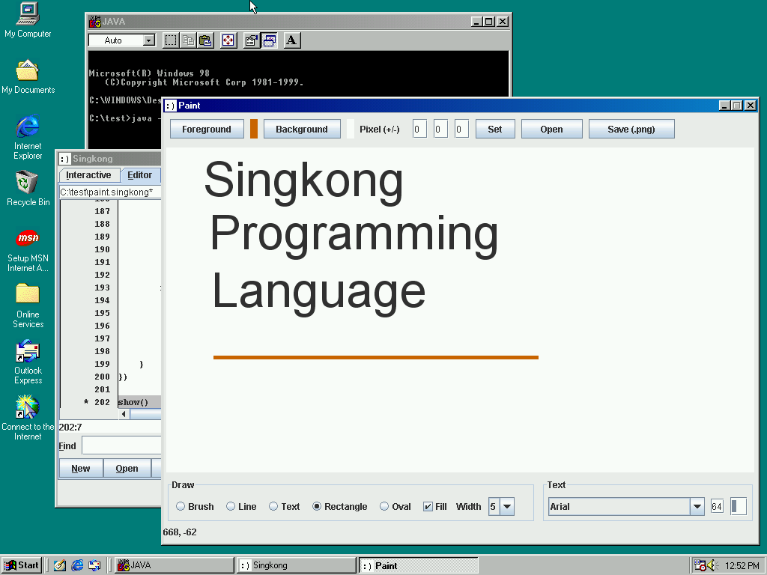Select the Brush radio button
The width and height of the screenshot is (767, 575).
[181, 507]
